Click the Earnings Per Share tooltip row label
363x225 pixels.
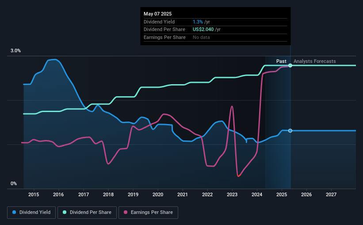164,37
